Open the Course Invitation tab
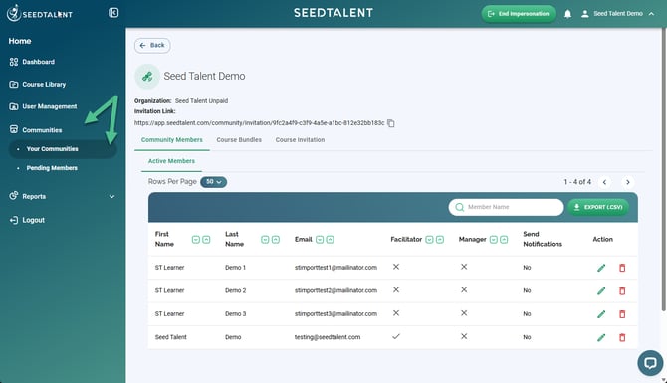The width and height of the screenshot is (667, 383). pyautogui.click(x=300, y=140)
